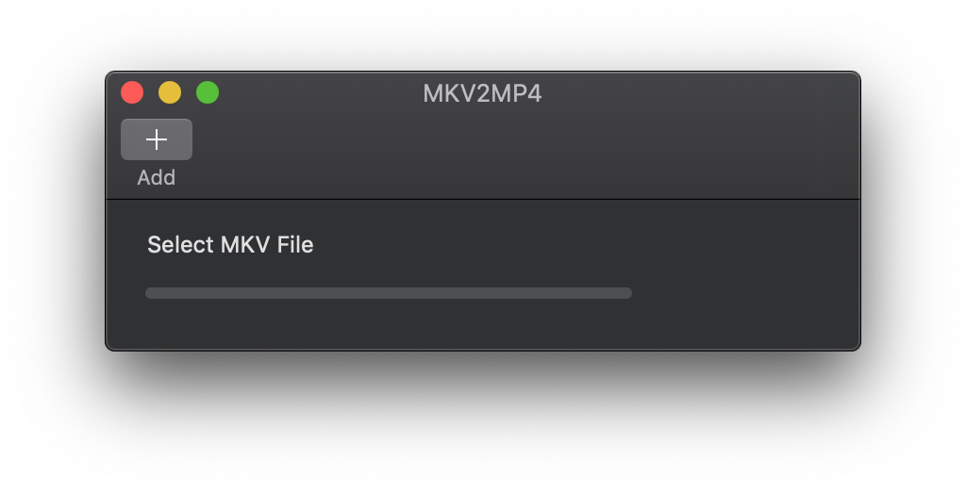Click the Add label under the plus button

[x=157, y=177]
